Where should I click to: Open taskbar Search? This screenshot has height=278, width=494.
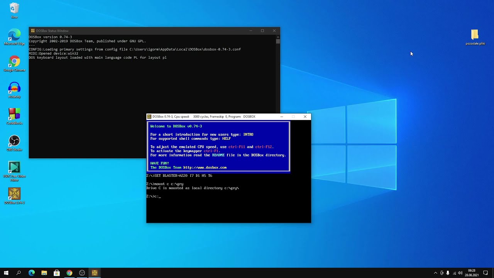pos(19,273)
